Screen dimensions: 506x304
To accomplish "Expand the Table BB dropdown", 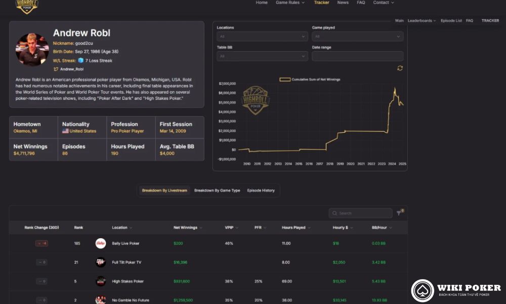I will pyautogui.click(x=262, y=56).
